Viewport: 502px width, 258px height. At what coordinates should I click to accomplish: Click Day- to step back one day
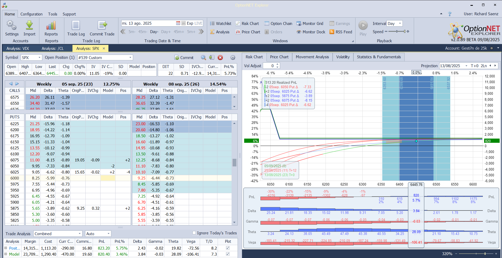tap(154, 32)
